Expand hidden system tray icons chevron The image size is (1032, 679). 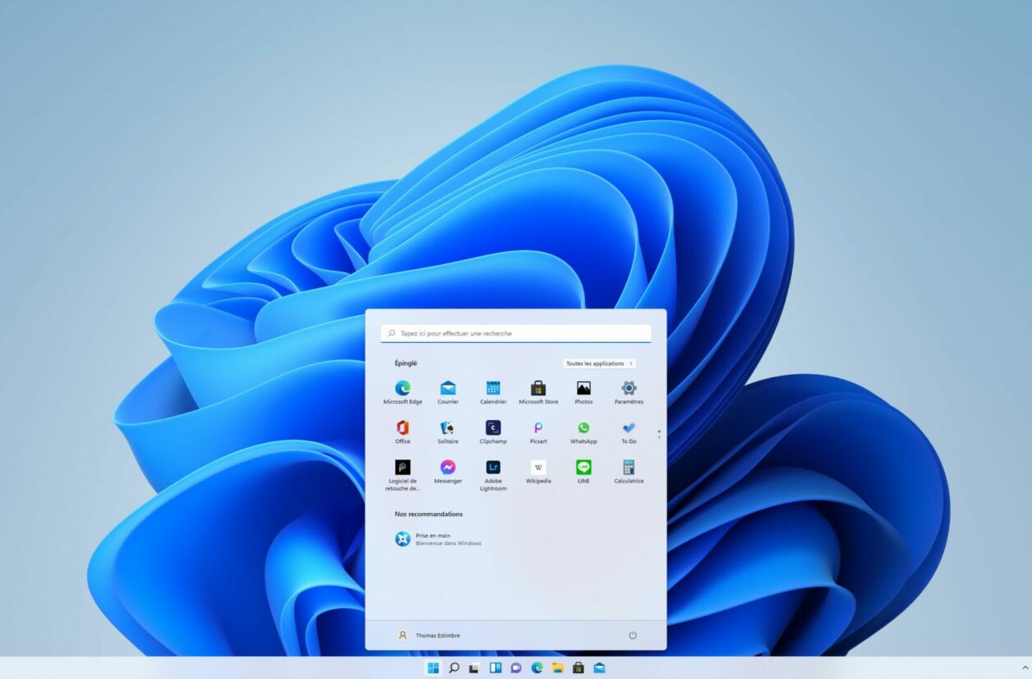click(1026, 668)
